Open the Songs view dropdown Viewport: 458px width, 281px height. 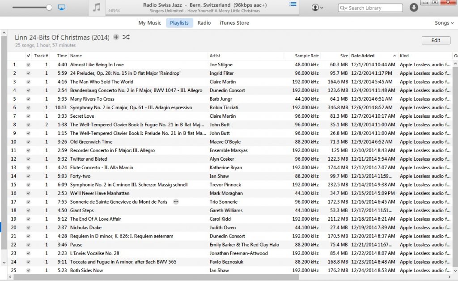point(444,23)
